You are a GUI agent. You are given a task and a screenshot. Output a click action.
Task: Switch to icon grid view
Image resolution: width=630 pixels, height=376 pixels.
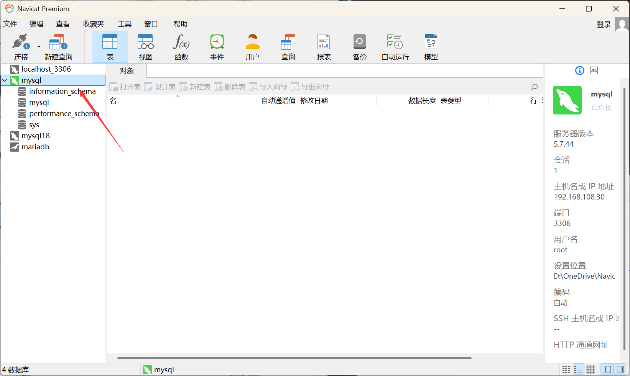click(x=566, y=369)
